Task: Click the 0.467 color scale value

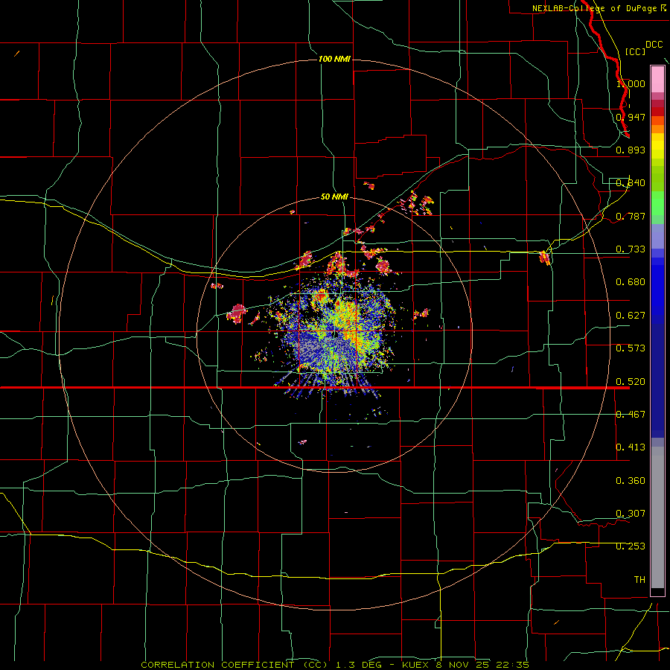Action: click(631, 415)
